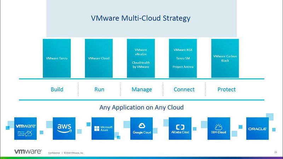The width and height of the screenshot is (283, 159).
Task: Click the VMware vRealize text
Action: [x=141, y=52]
